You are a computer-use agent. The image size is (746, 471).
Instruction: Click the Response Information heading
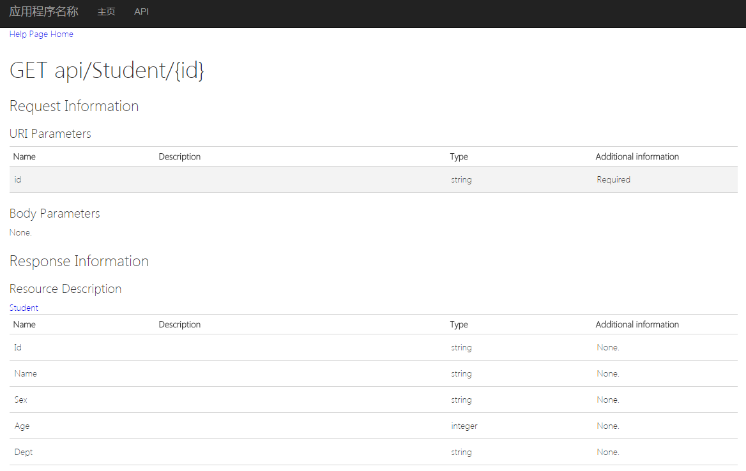79,262
